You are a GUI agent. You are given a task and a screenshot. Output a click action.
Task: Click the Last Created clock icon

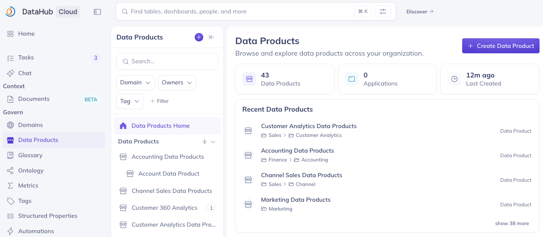(454, 79)
